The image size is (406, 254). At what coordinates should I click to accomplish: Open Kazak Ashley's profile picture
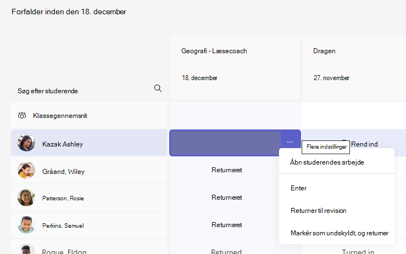click(26, 143)
